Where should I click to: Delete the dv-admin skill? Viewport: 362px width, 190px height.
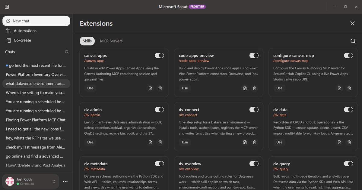[x=160, y=142]
